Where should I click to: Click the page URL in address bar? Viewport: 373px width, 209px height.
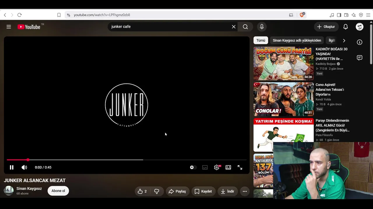point(102,15)
